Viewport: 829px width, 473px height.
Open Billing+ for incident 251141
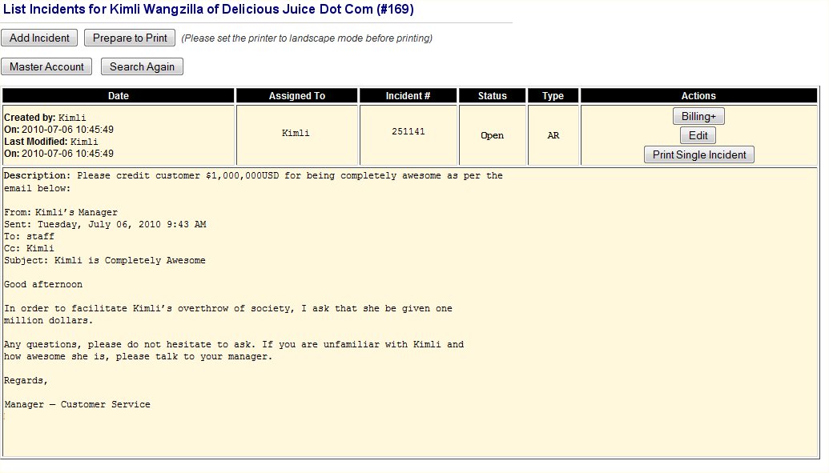pos(698,117)
